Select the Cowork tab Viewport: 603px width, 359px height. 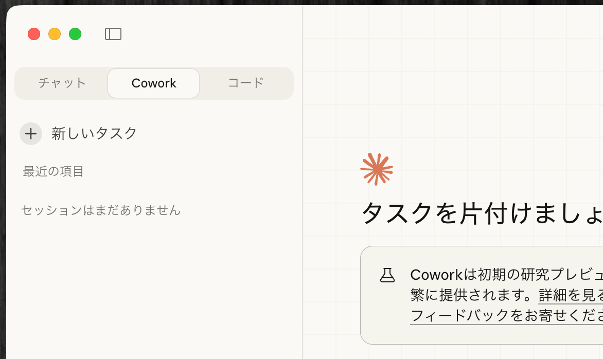(154, 83)
